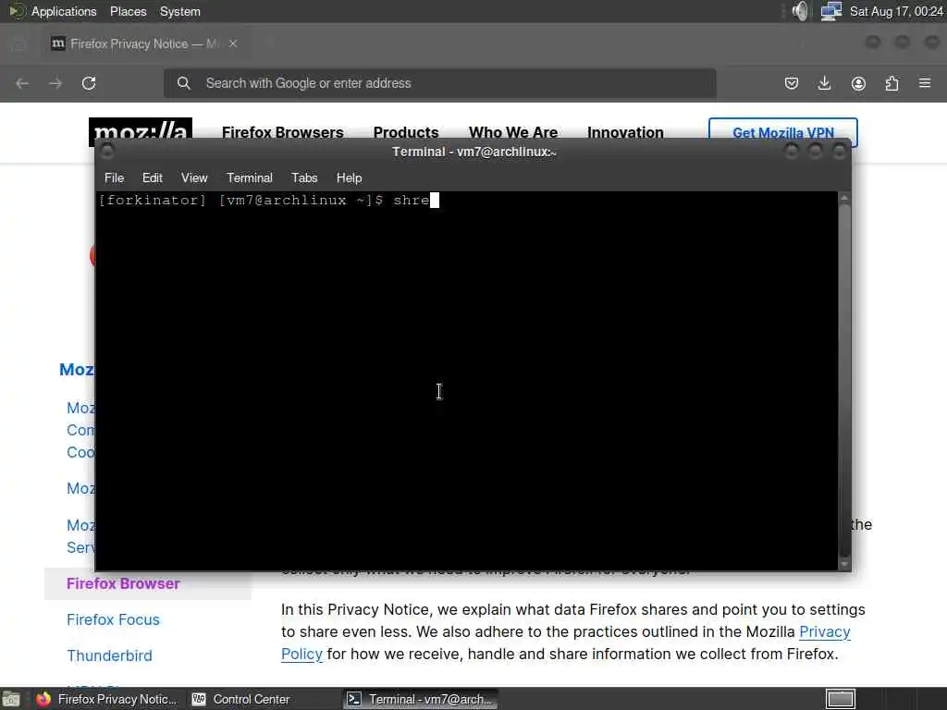Click the Mozilla logo

141,128
